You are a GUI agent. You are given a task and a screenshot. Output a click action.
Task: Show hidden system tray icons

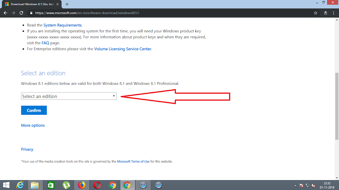pyautogui.click(x=295, y=185)
